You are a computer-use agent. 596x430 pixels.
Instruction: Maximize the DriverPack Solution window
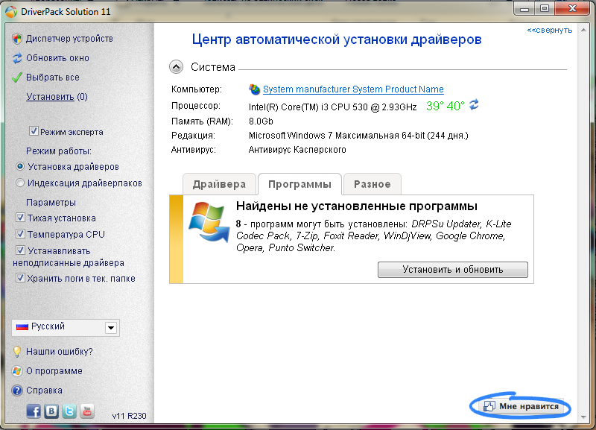click(x=545, y=9)
